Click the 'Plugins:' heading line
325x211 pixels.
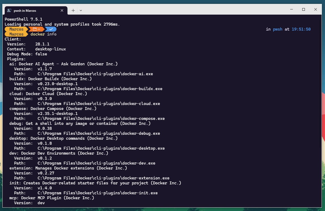(x=16, y=59)
